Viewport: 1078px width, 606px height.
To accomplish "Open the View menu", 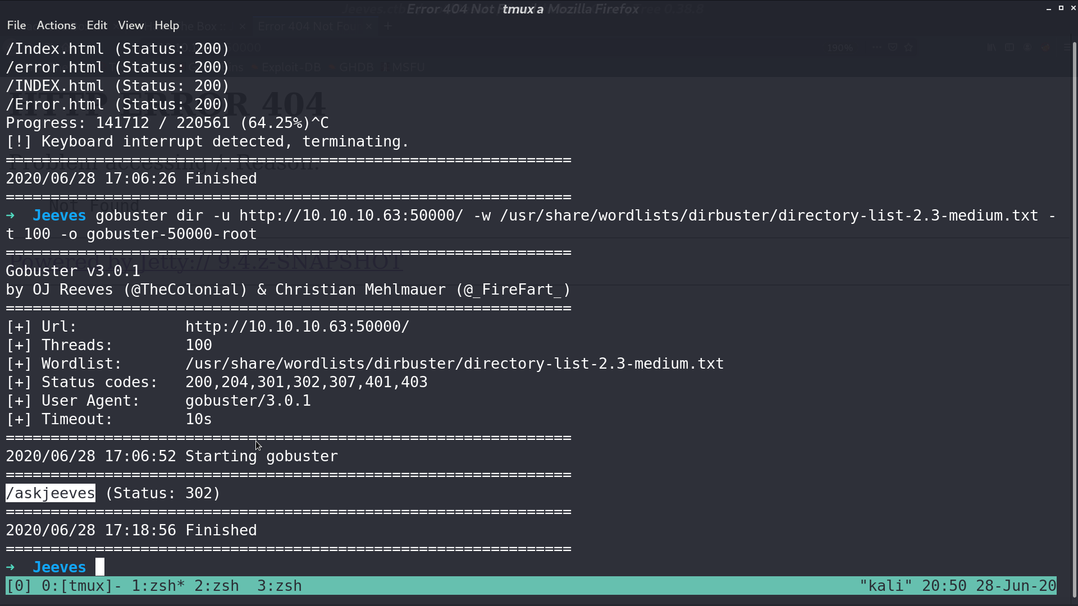I will click(131, 25).
